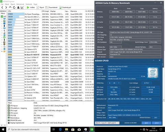Image resolution: width=165 pixels, height=132 pixels.
Task: Select the 32x Opteron 6274 result row
Action: 51,49
